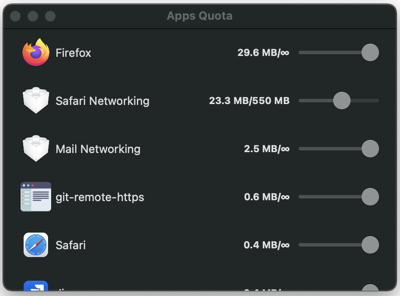Select the Firefox row label

pos(73,53)
